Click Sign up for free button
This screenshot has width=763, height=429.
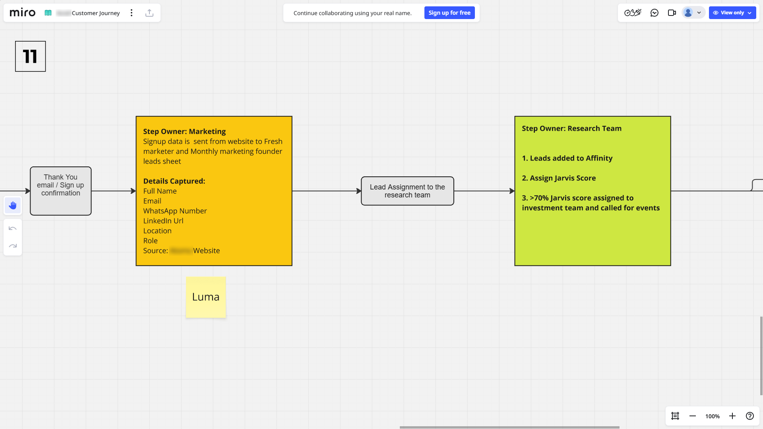pos(449,13)
